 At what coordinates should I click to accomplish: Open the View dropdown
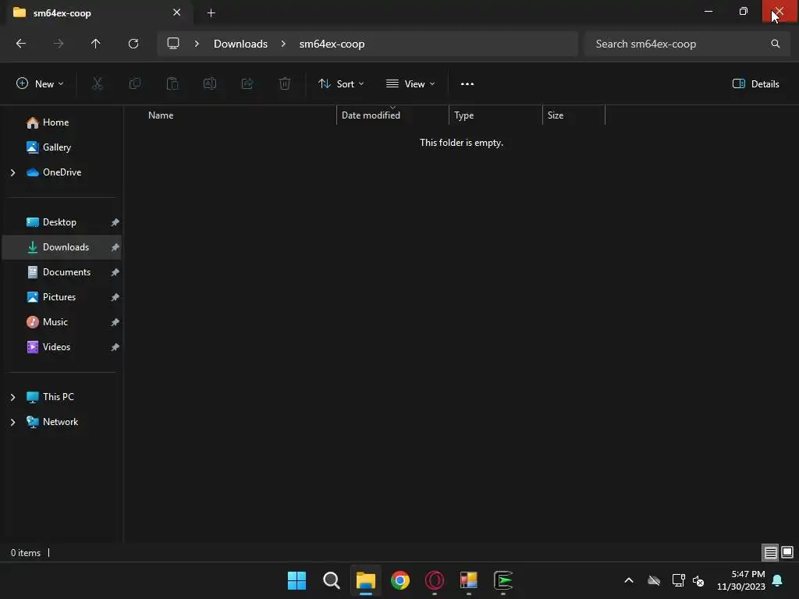click(410, 84)
